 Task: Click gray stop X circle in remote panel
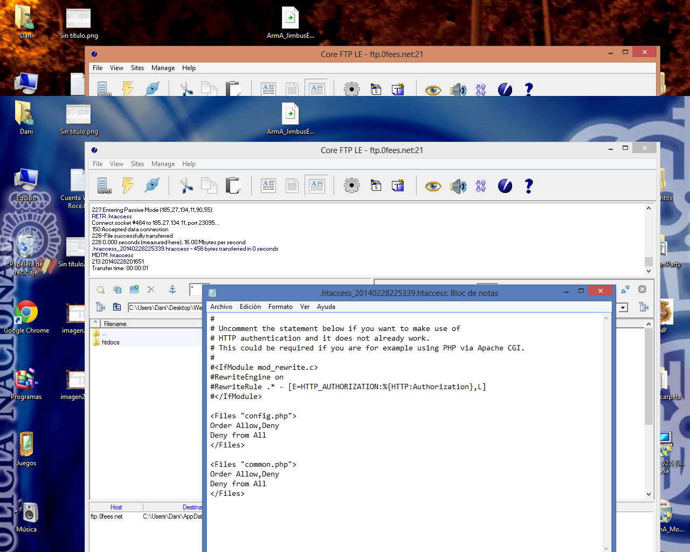642,289
